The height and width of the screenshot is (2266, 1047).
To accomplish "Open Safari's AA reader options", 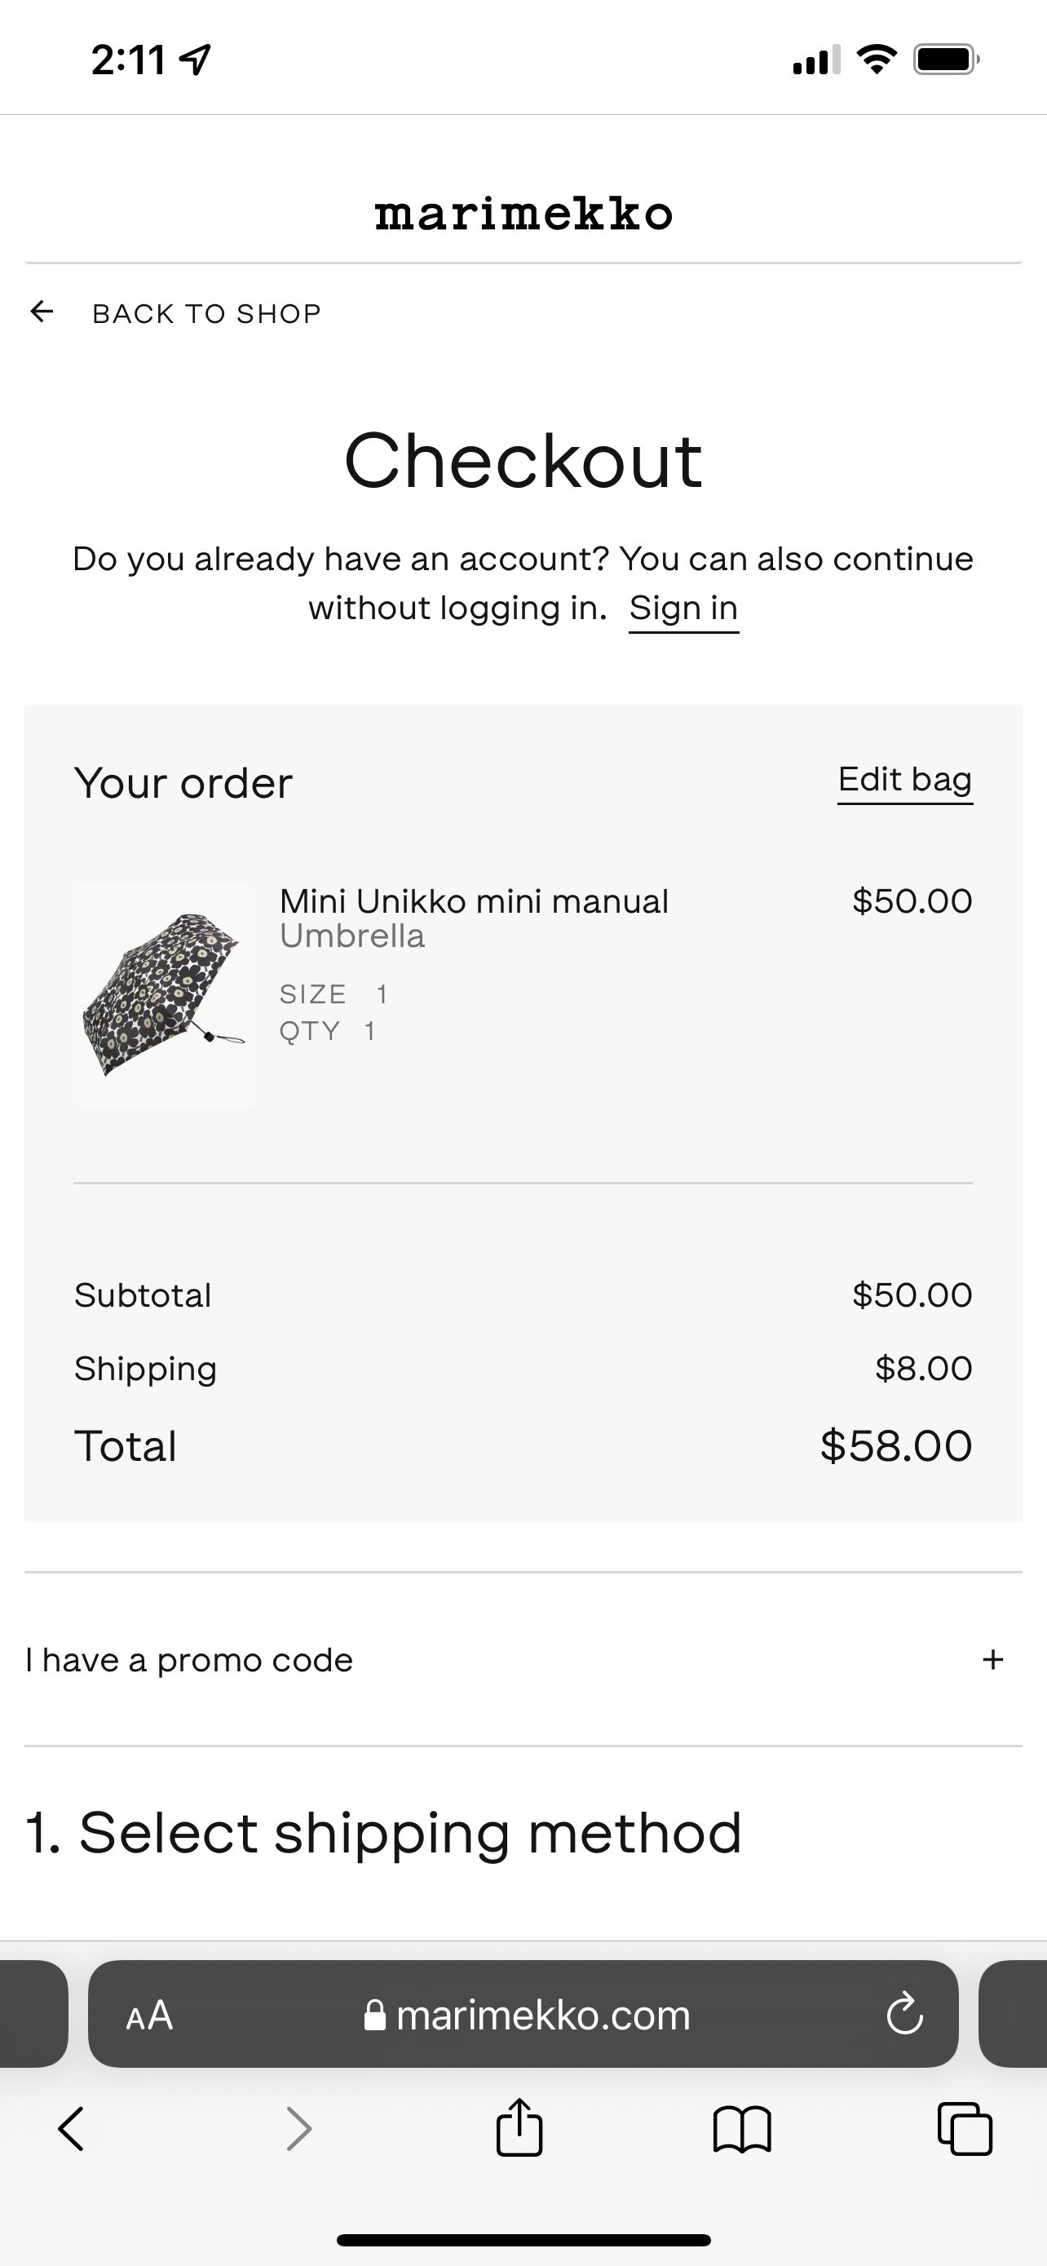I will click(149, 2015).
